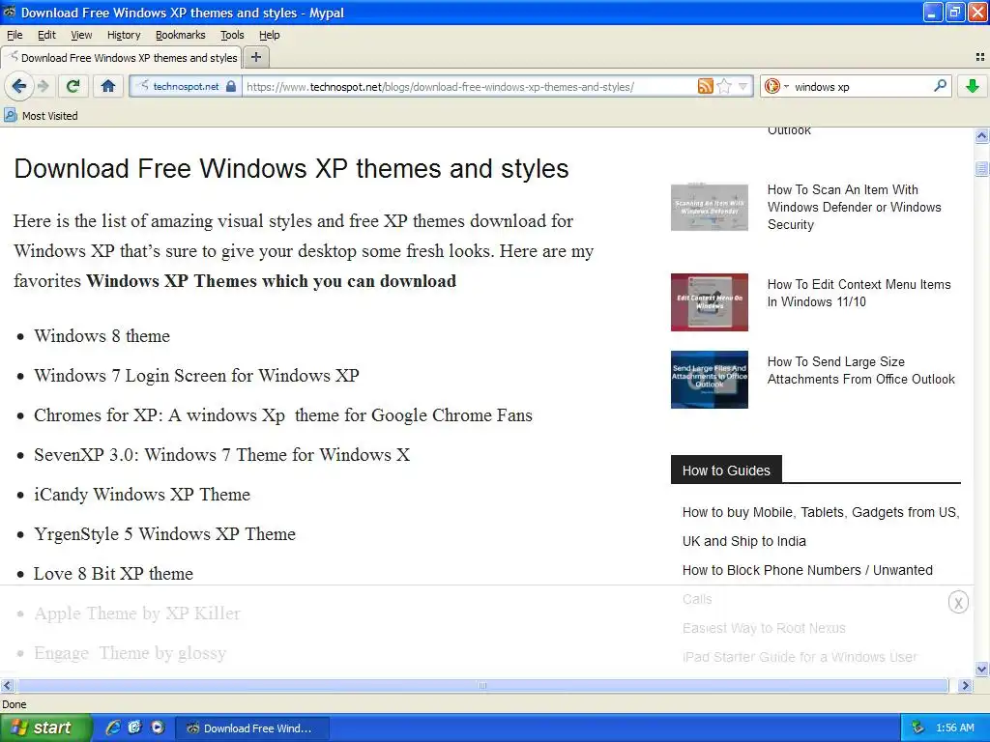Image resolution: width=990 pixels, height=742 pixels.
Task: Open the File menu
Action: click(x=15, y=35)
